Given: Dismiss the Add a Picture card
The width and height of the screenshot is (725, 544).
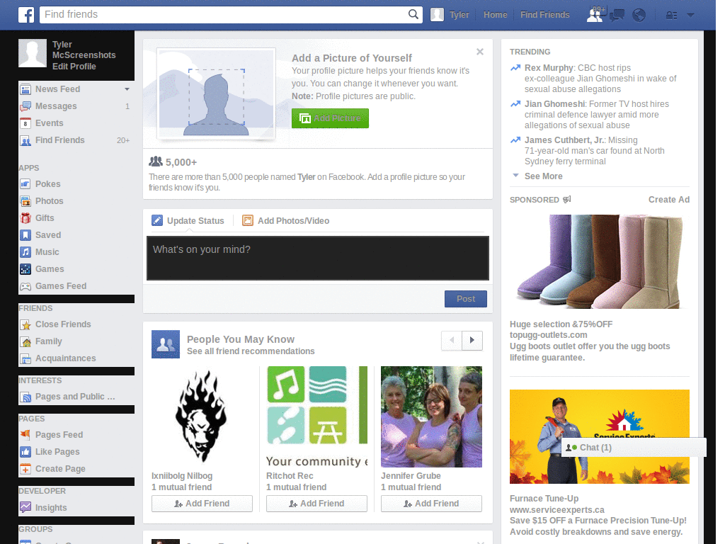Looking at the screenshot, I should coord(480,52).
